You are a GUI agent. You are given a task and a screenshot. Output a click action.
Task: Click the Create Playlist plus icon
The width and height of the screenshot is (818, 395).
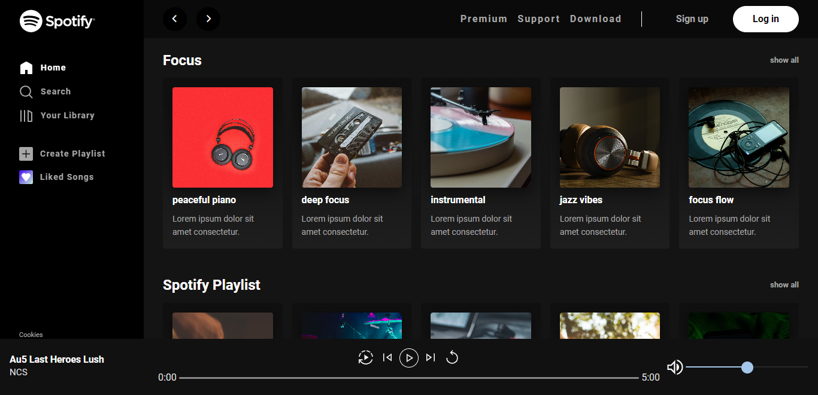tap(26, 154)
